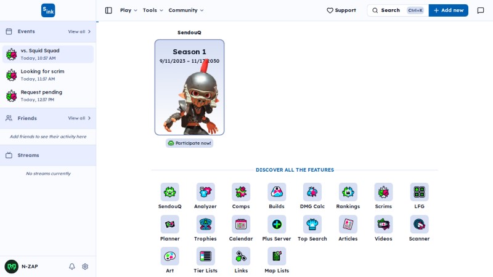
Task: Open the Search field
Action: click(x=397, y=10)
